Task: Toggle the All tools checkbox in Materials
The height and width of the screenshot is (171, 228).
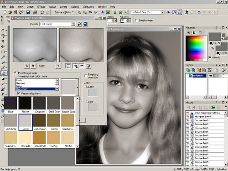Action: 210,57
